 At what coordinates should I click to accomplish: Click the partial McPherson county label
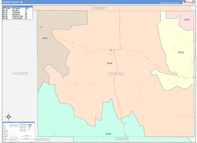click(x=42, y=140)
